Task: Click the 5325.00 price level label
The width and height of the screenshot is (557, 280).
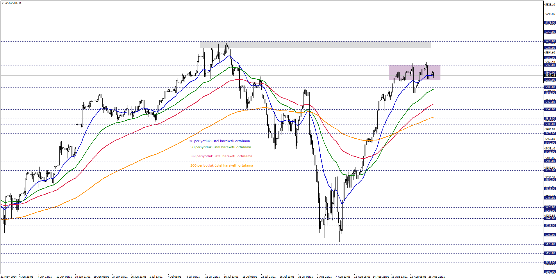Action: [x=550, y=189]
